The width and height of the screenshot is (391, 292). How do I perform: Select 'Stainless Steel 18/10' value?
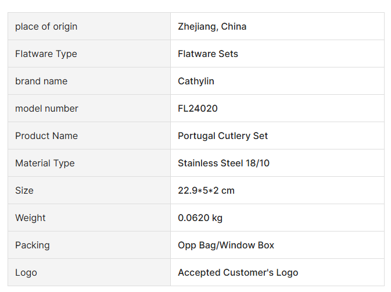click(224, 163)
